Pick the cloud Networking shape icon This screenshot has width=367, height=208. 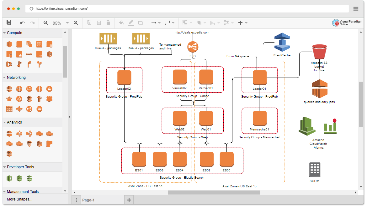(x=29, y=89)
